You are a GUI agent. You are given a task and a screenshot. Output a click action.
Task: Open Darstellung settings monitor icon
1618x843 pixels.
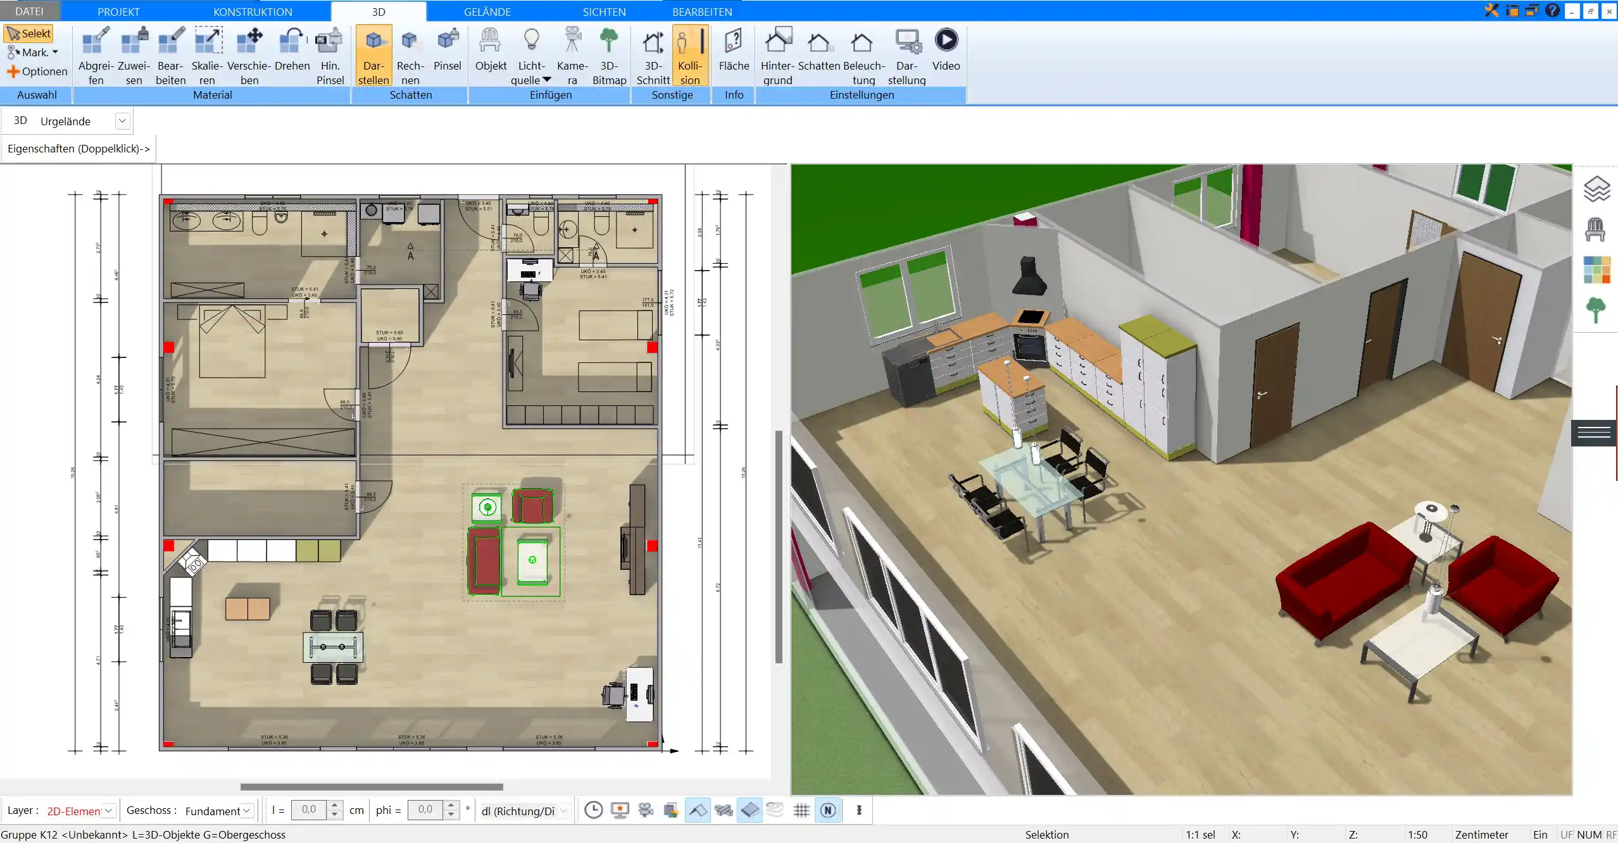(x=907, y=56)
